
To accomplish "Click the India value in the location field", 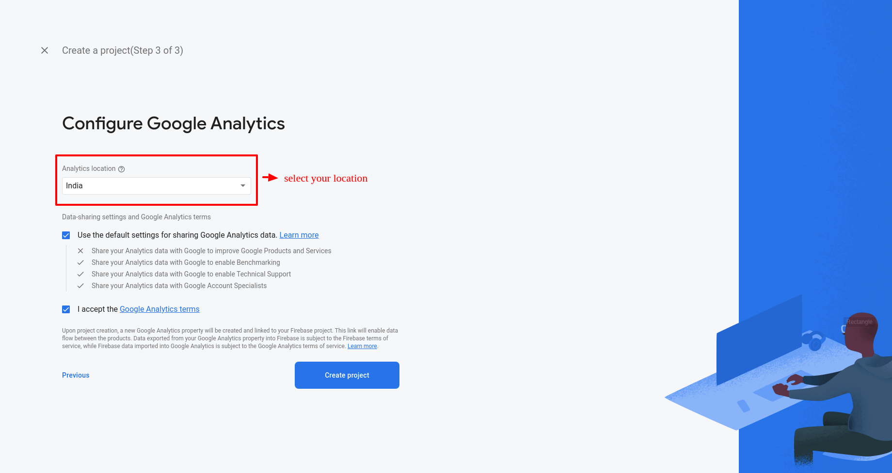I will pos(75,186).
